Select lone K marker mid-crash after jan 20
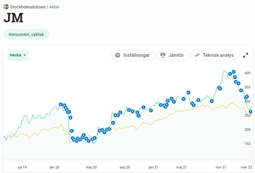255x173 pixels. pos(72,131)
